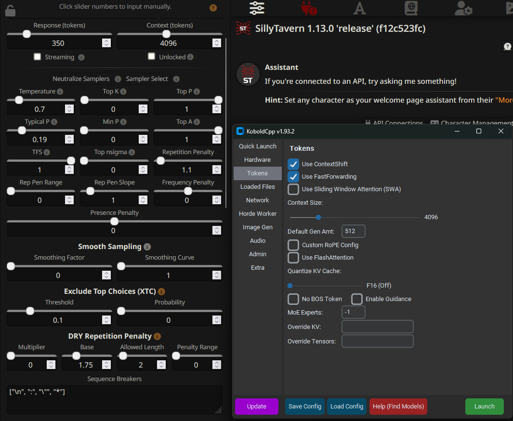Screen dimensions: 513x421
Task: Click the Top P info icon
Action: coord(197,92)
